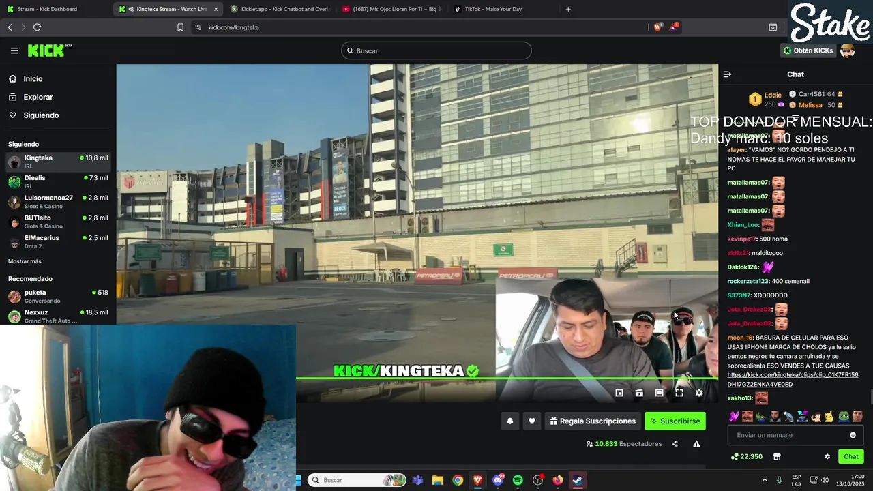873x491 pixels.
Task: Click username rockerzeta123 in chat
Action: [748, 281]
